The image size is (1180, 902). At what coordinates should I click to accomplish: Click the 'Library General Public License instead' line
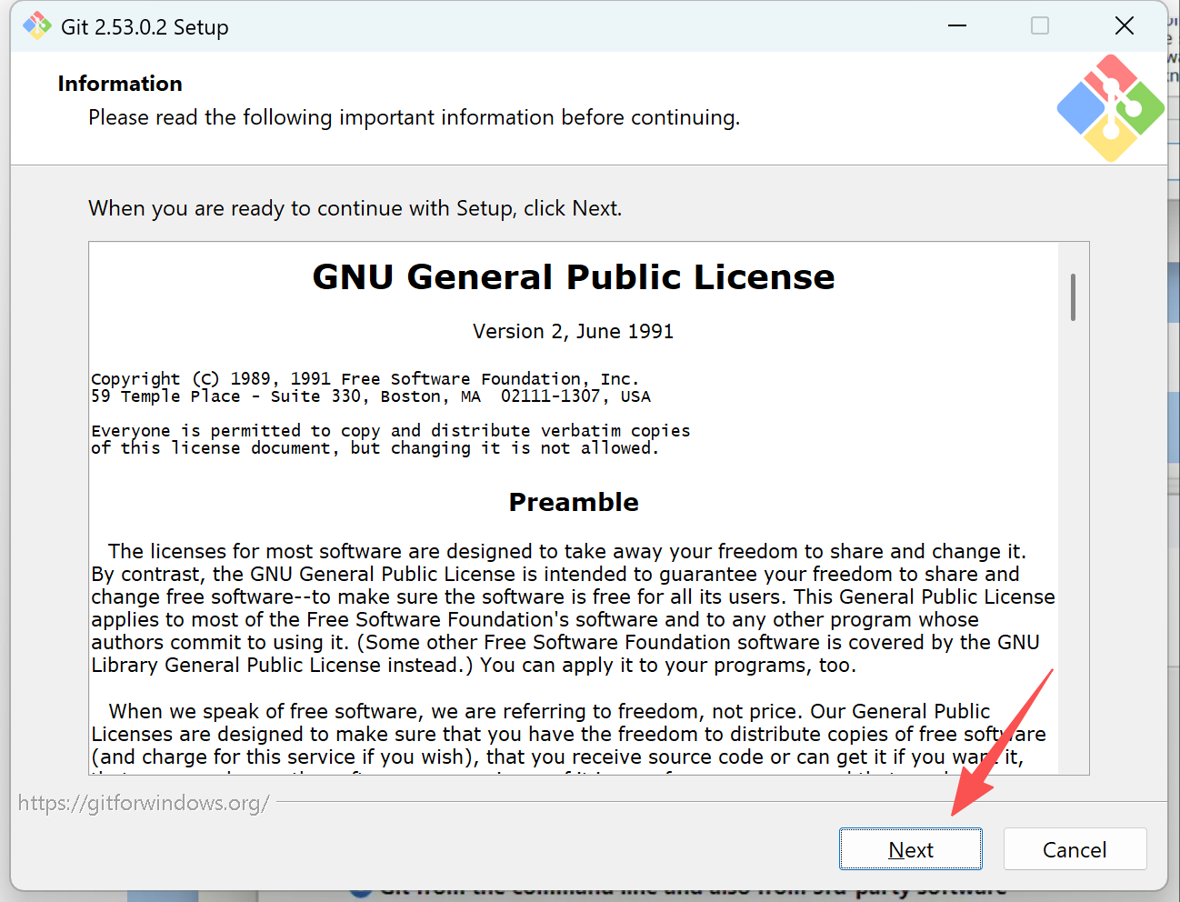[x=474, y=665]
